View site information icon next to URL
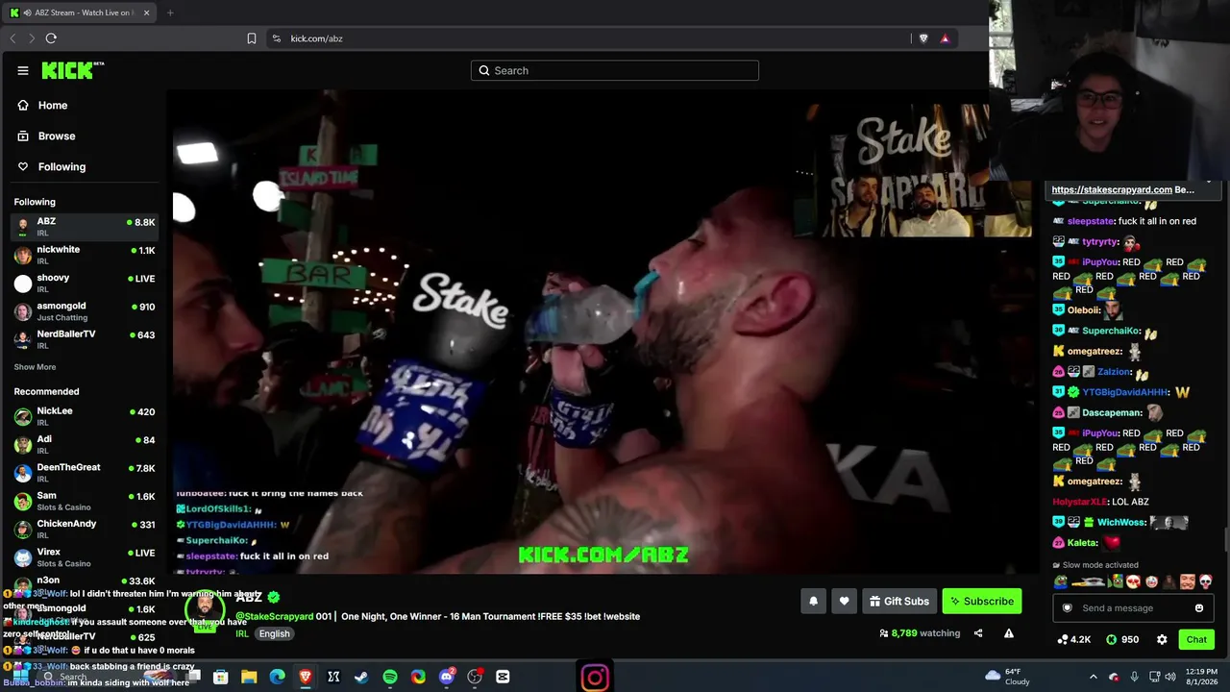The image size is (1230, 692). 277,38
